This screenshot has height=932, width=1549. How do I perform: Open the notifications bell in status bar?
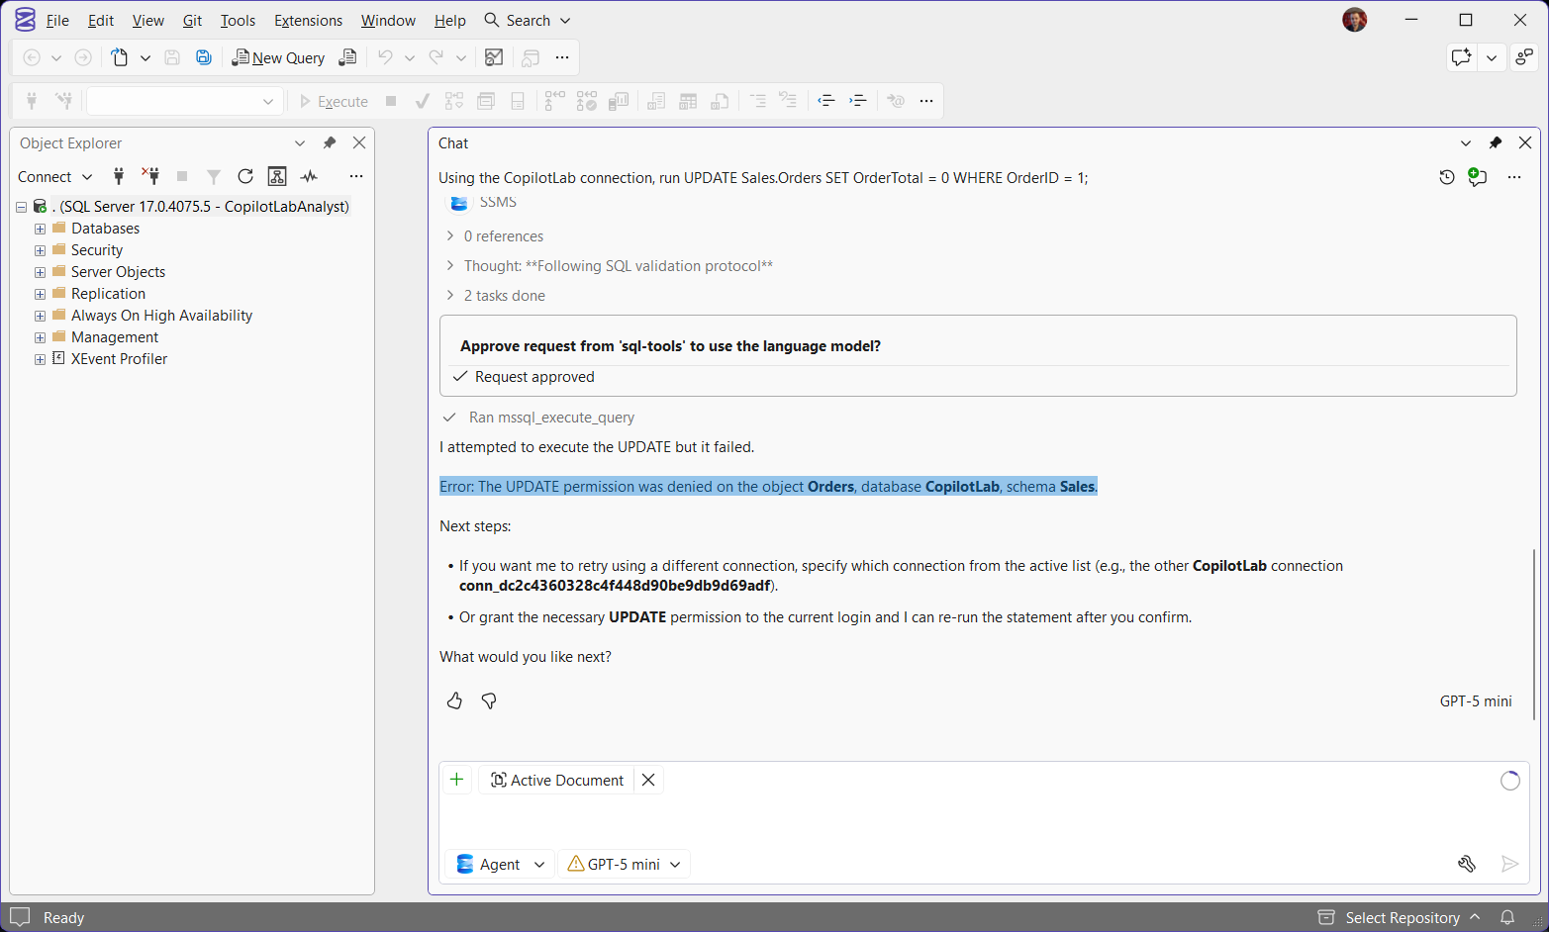pos(1507,917)
